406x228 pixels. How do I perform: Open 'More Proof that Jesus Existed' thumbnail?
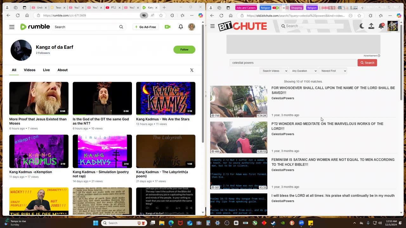click(39, 98)
